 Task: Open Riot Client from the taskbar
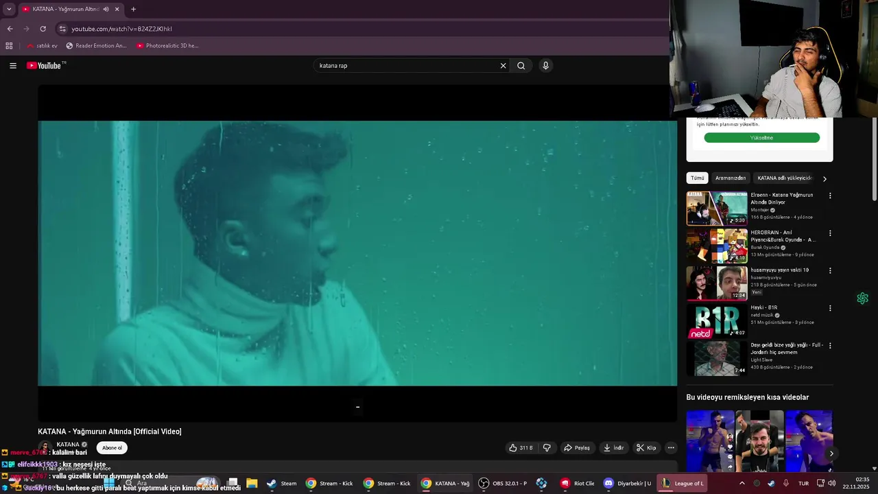click(x=578, y=483)
